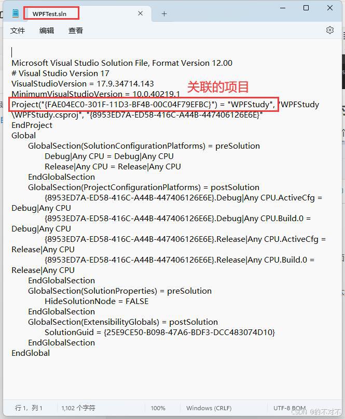Open the 100% zoom level status
Viewport: 345px width, 419px height.
click(x=158, y=408)
